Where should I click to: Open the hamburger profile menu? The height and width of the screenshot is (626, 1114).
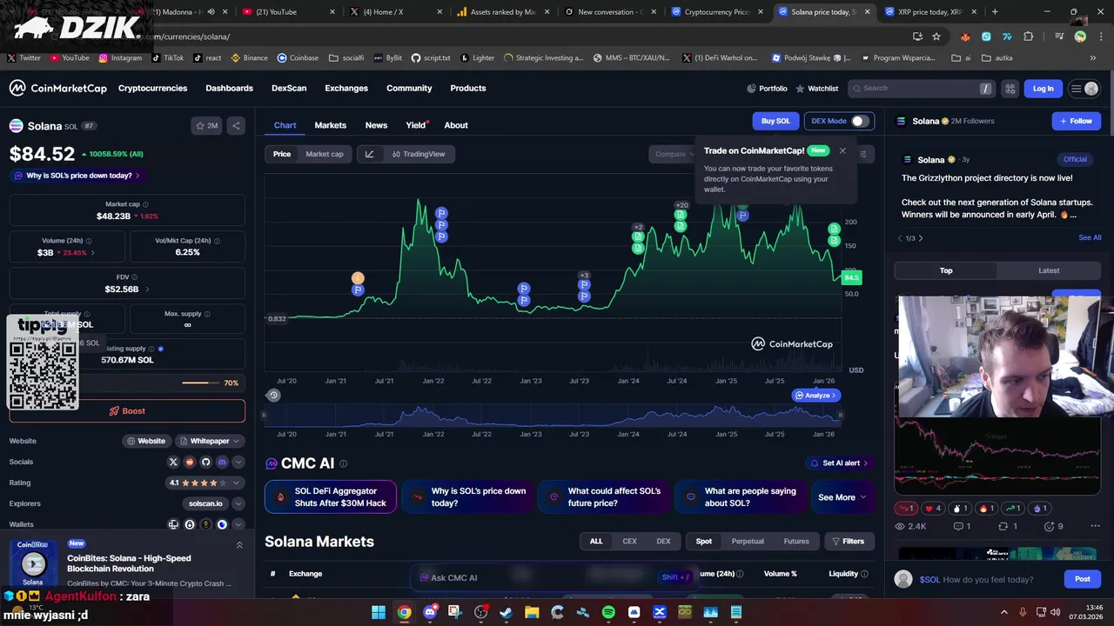click(x=1084, y=88)
